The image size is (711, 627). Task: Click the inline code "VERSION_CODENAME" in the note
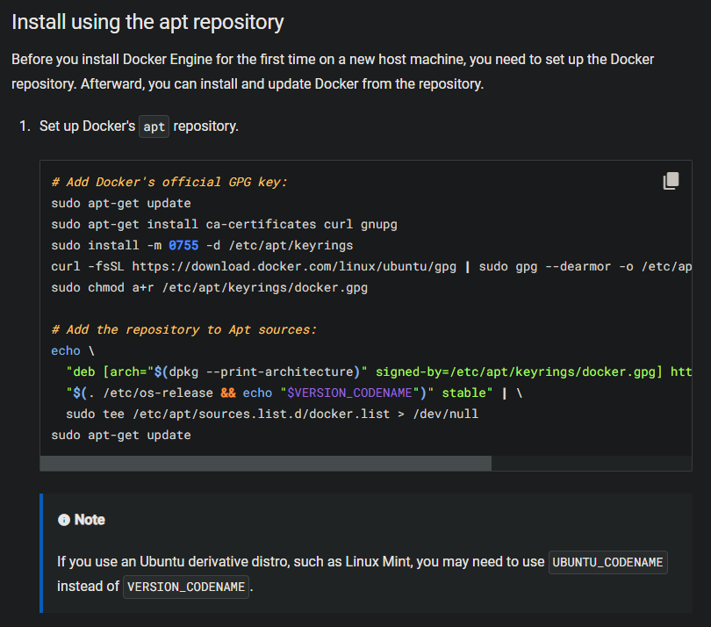(x=186, y=587)
